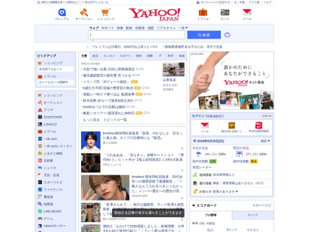Open the 登録情報 button in login panel
309x232 pixels.
pyautogui.click(x=267, y=116)
